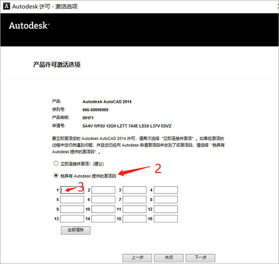Image resolution: width=279 pixels, height=264 pixels.
Task: Focus activation code field 8
Action: [166, 200]
